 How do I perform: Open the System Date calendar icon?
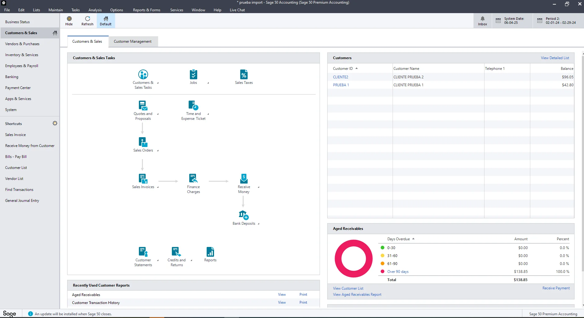click(x=498, y=21)
